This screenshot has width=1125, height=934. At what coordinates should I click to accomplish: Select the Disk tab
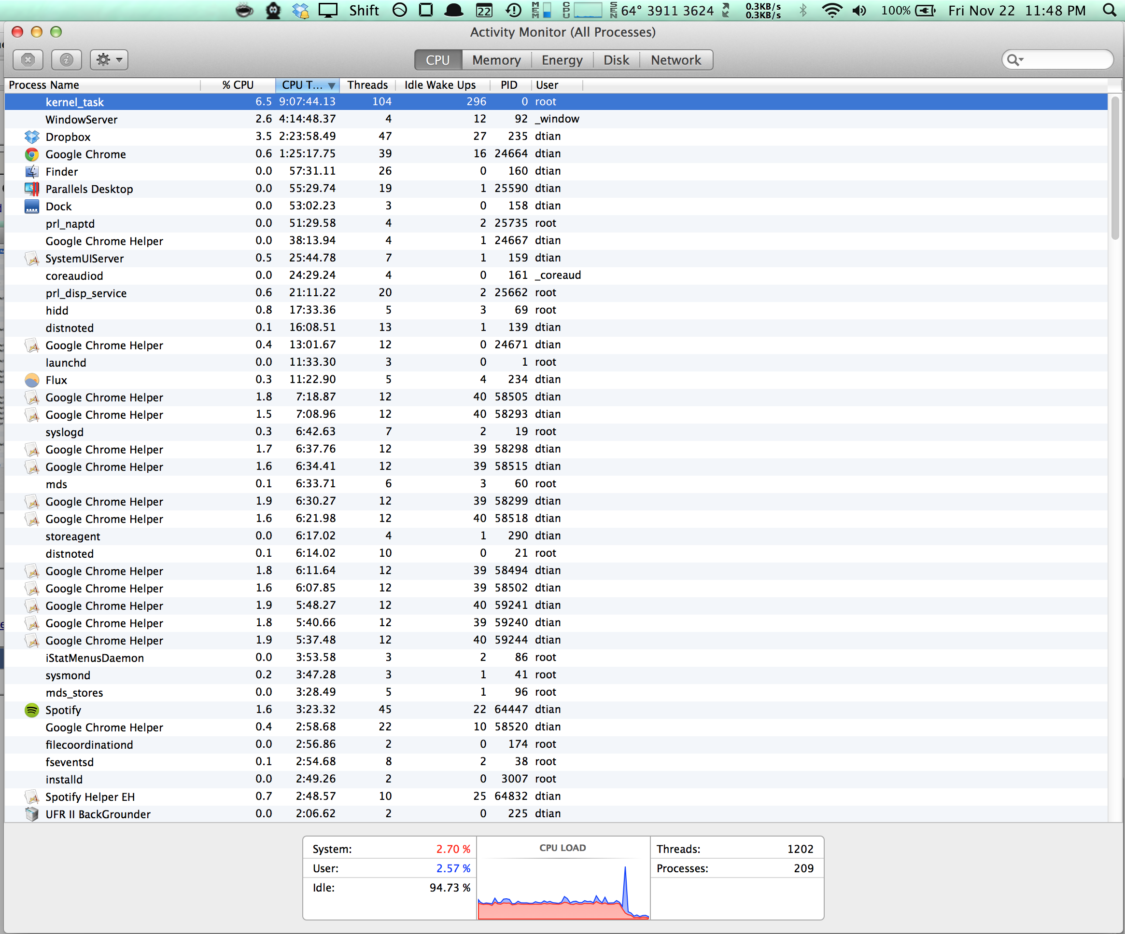coord(616,60)
